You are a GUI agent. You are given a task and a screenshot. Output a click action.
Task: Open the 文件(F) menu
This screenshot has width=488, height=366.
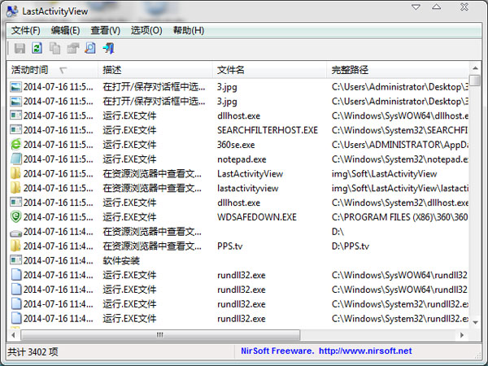point(26,31)
